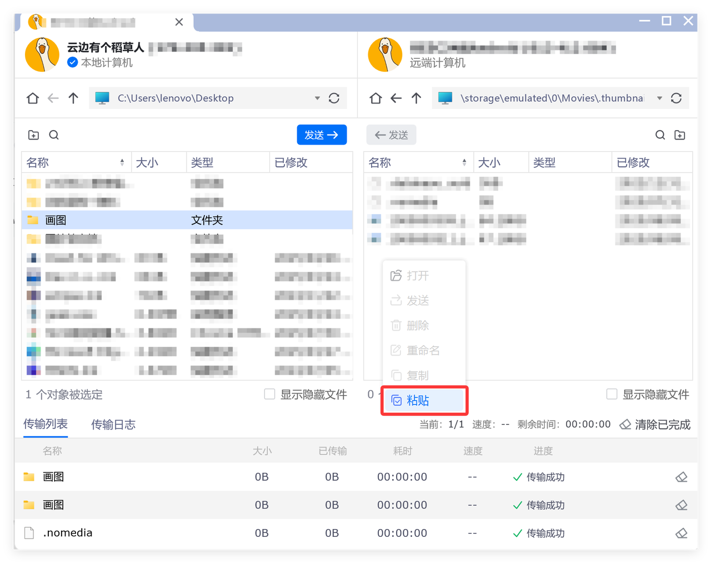Viewport: 711px width, 563px height.
Task: Switch to 传输日志 tab
Action: pos(113,425)
